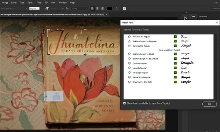The height and width of the screenshot is (132, 220).
Task: Open the Window menu
Action: click(63, 3)
